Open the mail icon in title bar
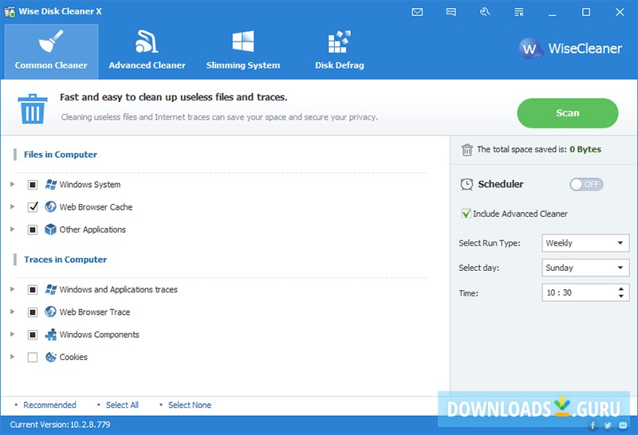 pyautogui.click(x=417, y=12)
